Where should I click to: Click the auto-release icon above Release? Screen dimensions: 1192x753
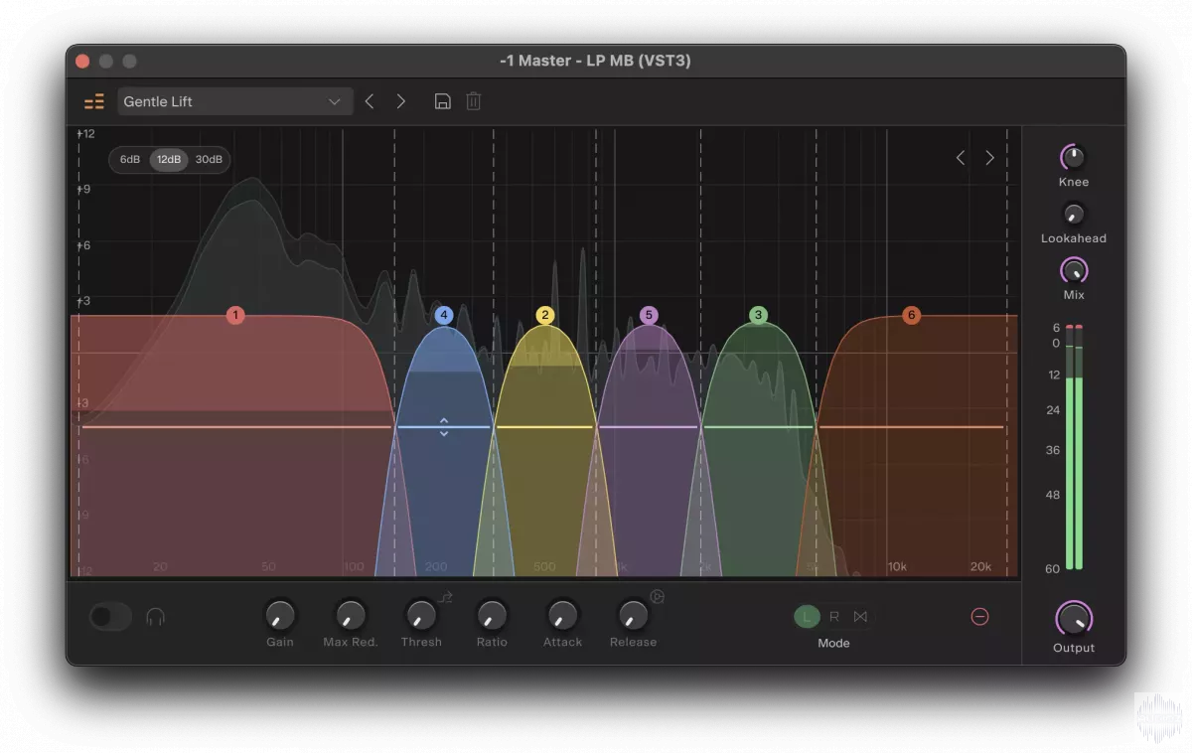(657, 596)
